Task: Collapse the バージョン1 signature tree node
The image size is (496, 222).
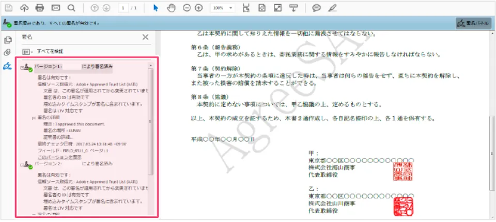Action: coord(22,68)
